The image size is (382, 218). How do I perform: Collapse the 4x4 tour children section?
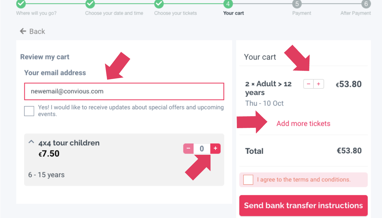pos(31,142)
